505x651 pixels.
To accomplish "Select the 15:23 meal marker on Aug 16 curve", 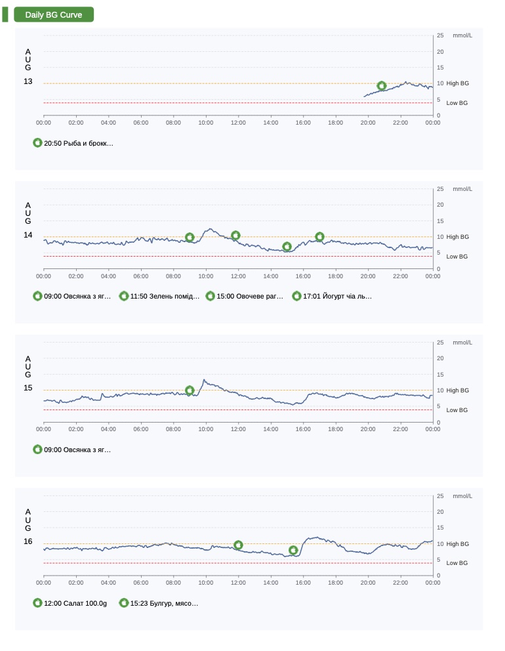I will tap(293, 551).
